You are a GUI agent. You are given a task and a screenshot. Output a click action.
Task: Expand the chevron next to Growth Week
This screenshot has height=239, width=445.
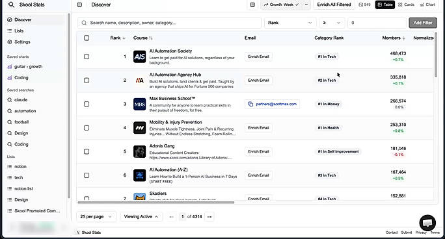click(x=306, y=5)
